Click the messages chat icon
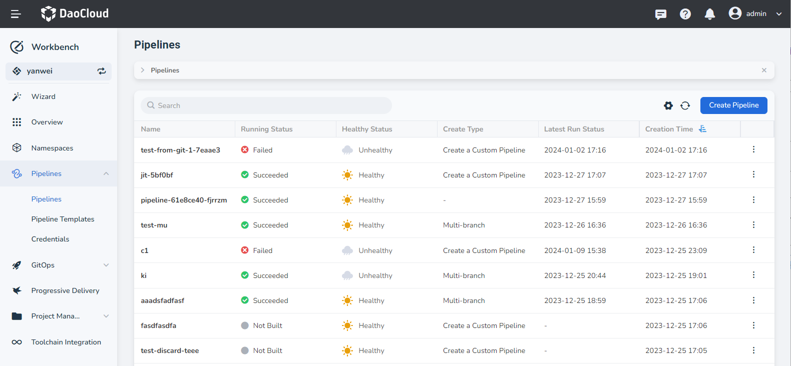 [x=661, y=14]
